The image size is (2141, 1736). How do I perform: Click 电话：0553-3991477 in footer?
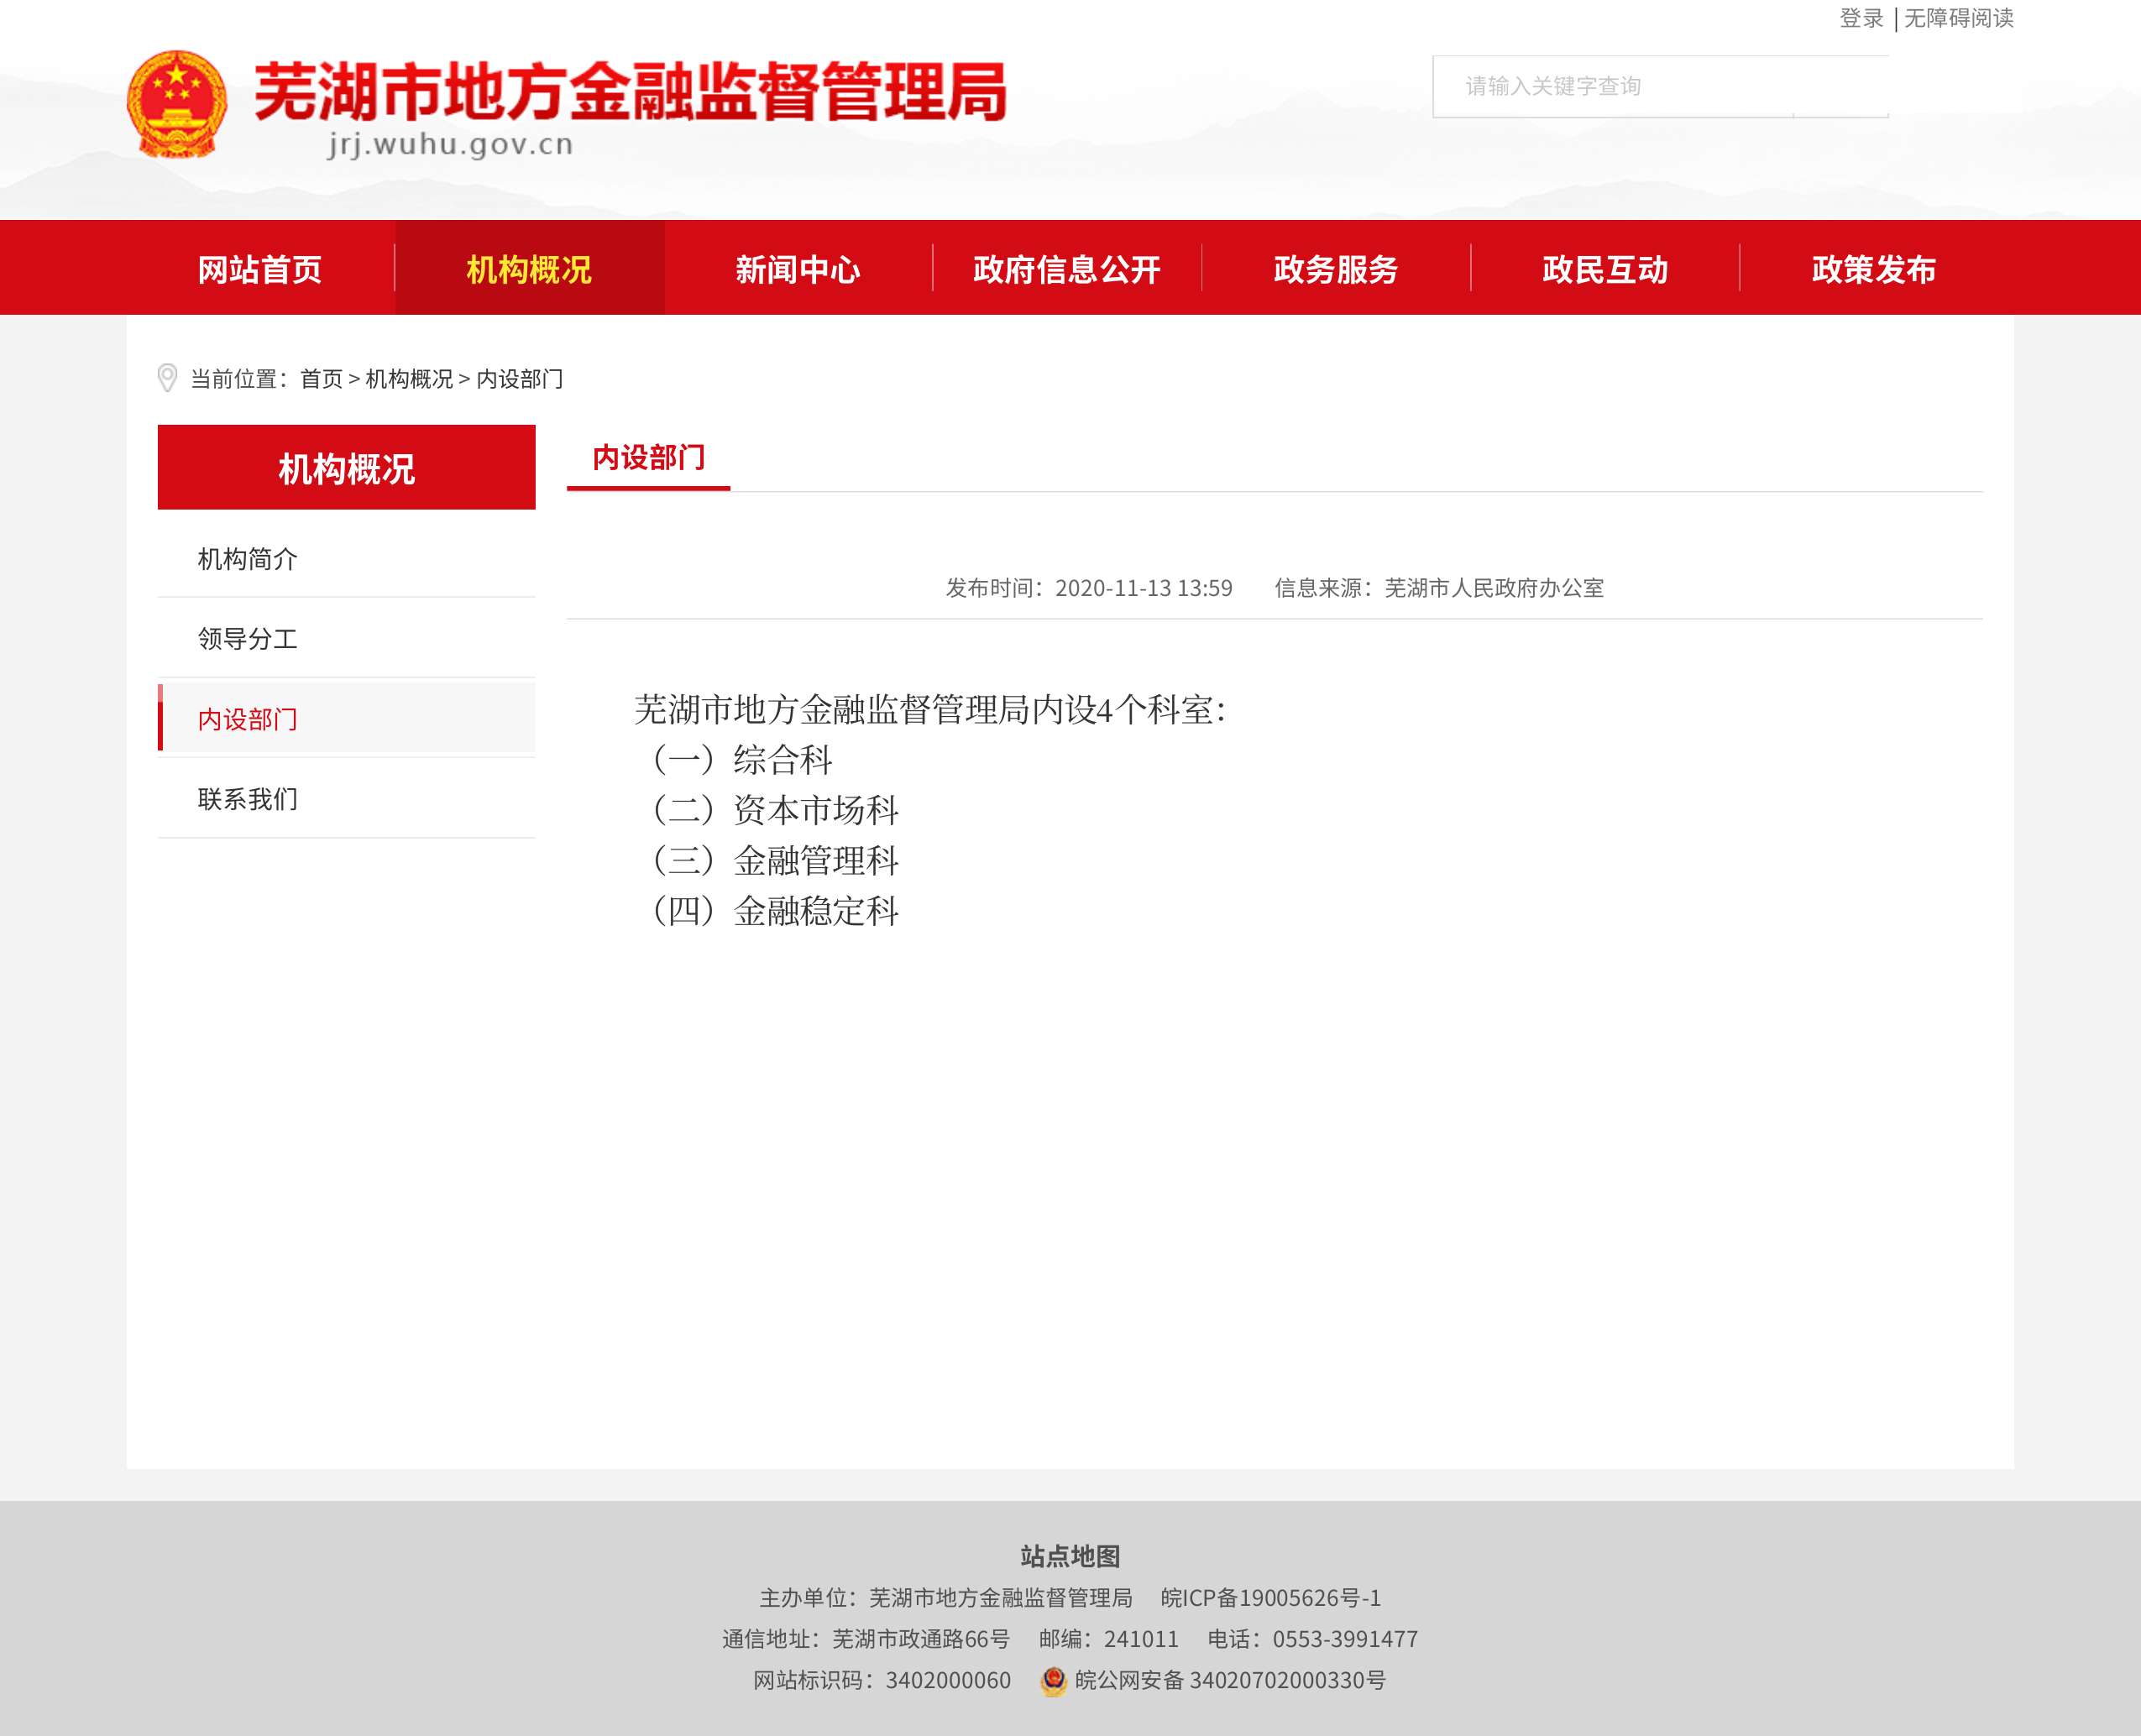(x=1313, y=1640)
